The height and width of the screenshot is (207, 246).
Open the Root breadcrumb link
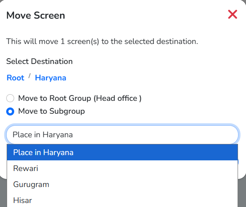(x=16, y=78)
